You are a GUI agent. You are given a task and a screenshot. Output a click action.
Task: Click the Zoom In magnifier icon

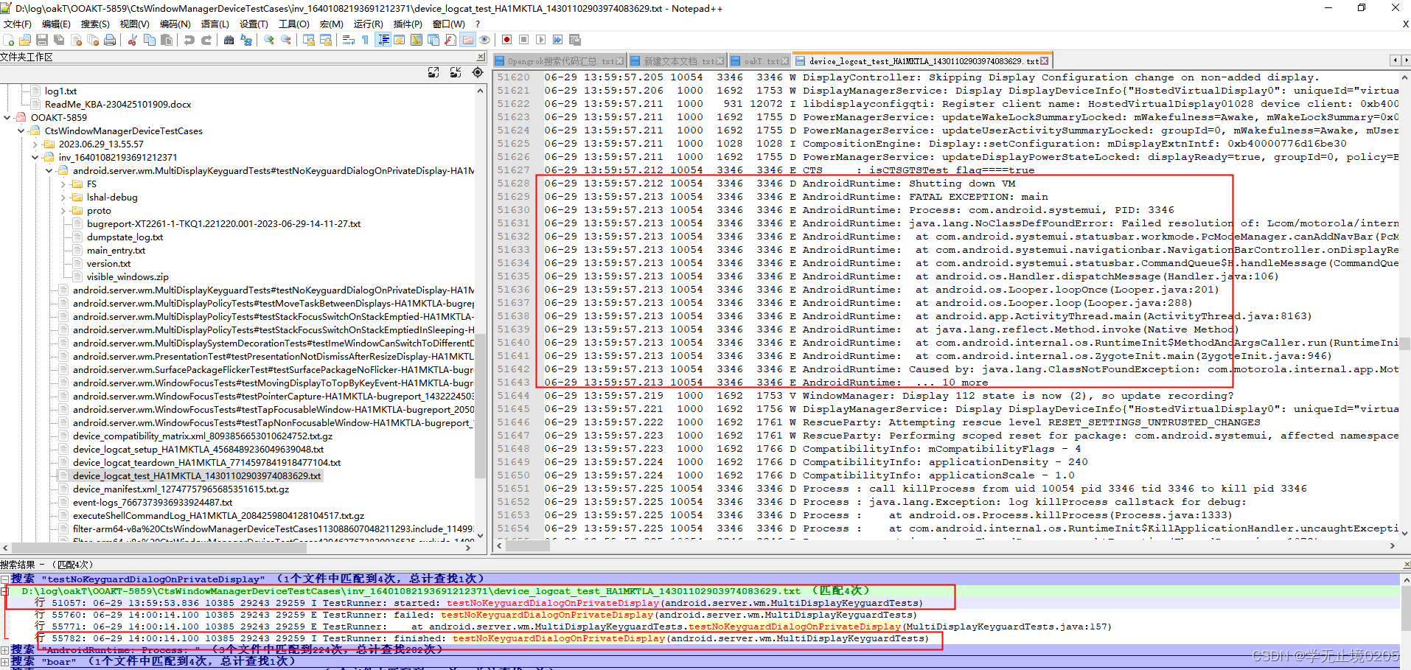268,39
